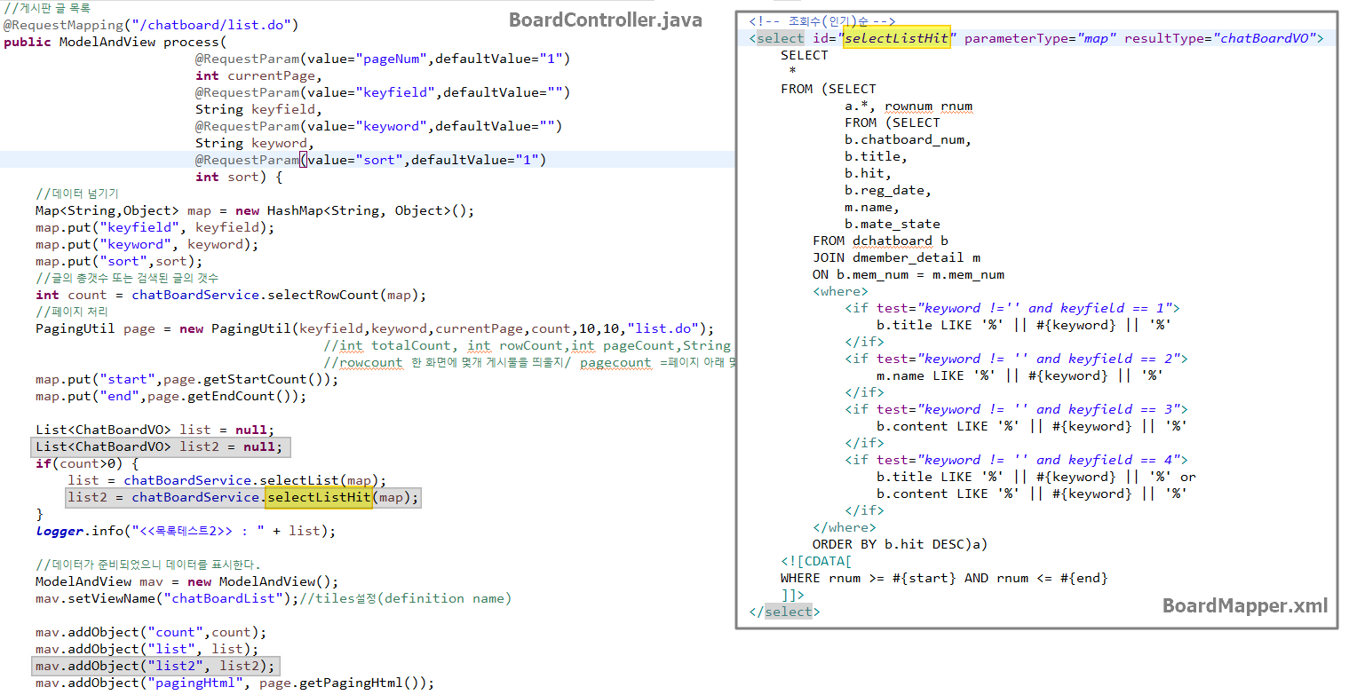Image resolution: width=1349 pixels, height=695 pixels.
Task: Click the if test line with 'keyfield == 3'
Action: point(1016,409)
